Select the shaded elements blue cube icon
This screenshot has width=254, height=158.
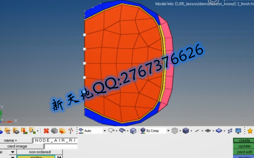tap(186, 131)
